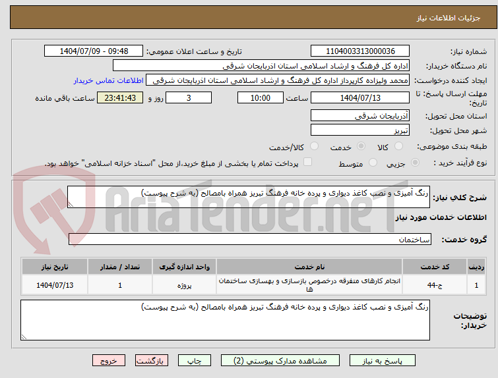Click the واحد اندازه گیری column header

[x=184, y=267]
